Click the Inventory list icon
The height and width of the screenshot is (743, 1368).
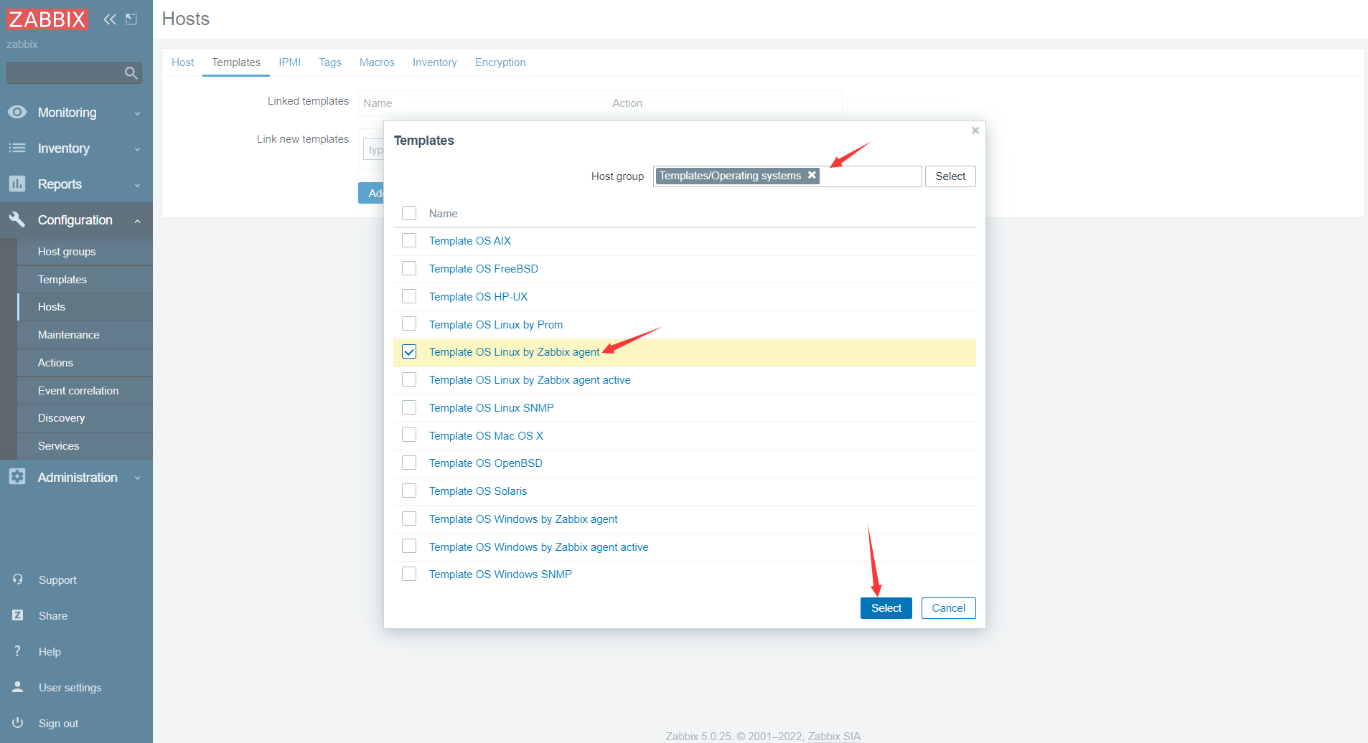tap(17, 148)
